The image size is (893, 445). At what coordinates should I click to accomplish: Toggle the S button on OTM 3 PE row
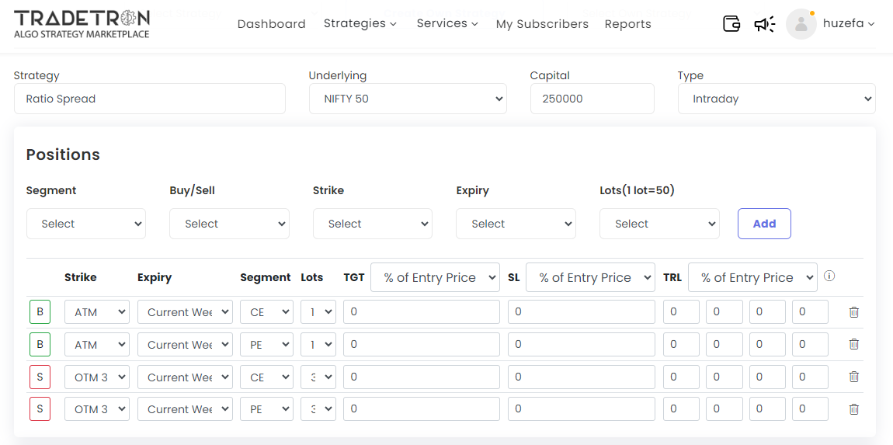[40, 409]
